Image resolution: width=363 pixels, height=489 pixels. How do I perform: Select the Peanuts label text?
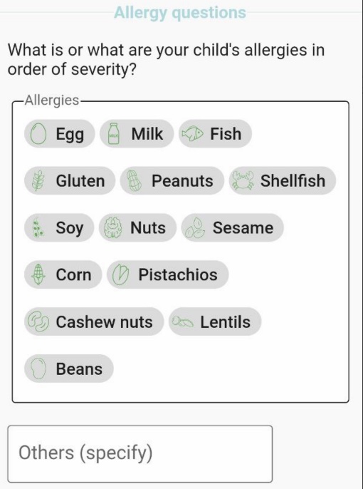pos(182,181)
